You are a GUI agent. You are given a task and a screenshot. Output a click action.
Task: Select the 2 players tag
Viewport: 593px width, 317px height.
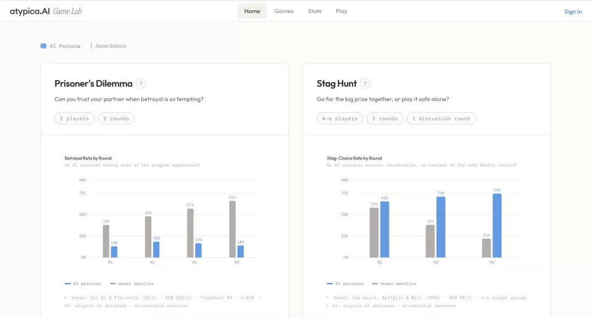(x=75, y=118)
